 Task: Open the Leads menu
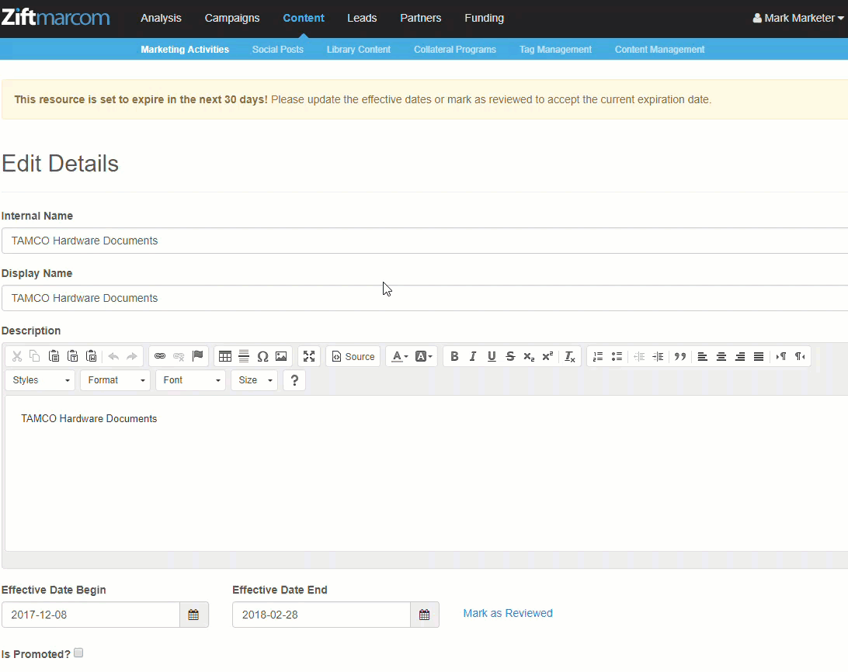[362, 18]
